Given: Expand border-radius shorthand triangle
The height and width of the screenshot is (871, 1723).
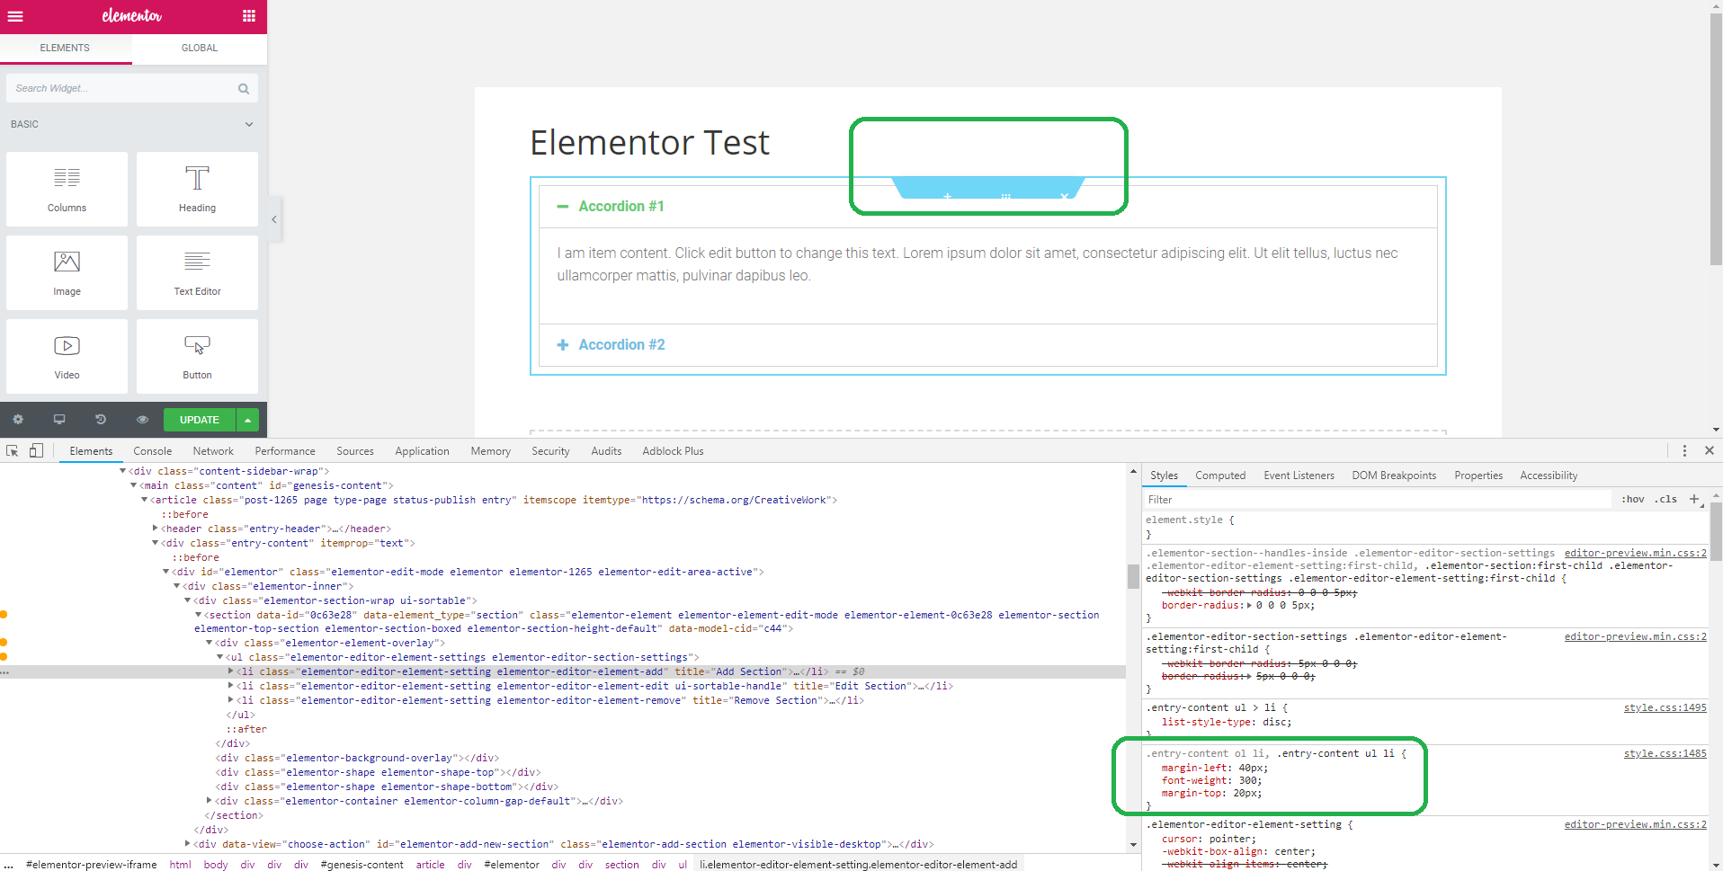Looking at the screenshot, I should point(1249,606).
